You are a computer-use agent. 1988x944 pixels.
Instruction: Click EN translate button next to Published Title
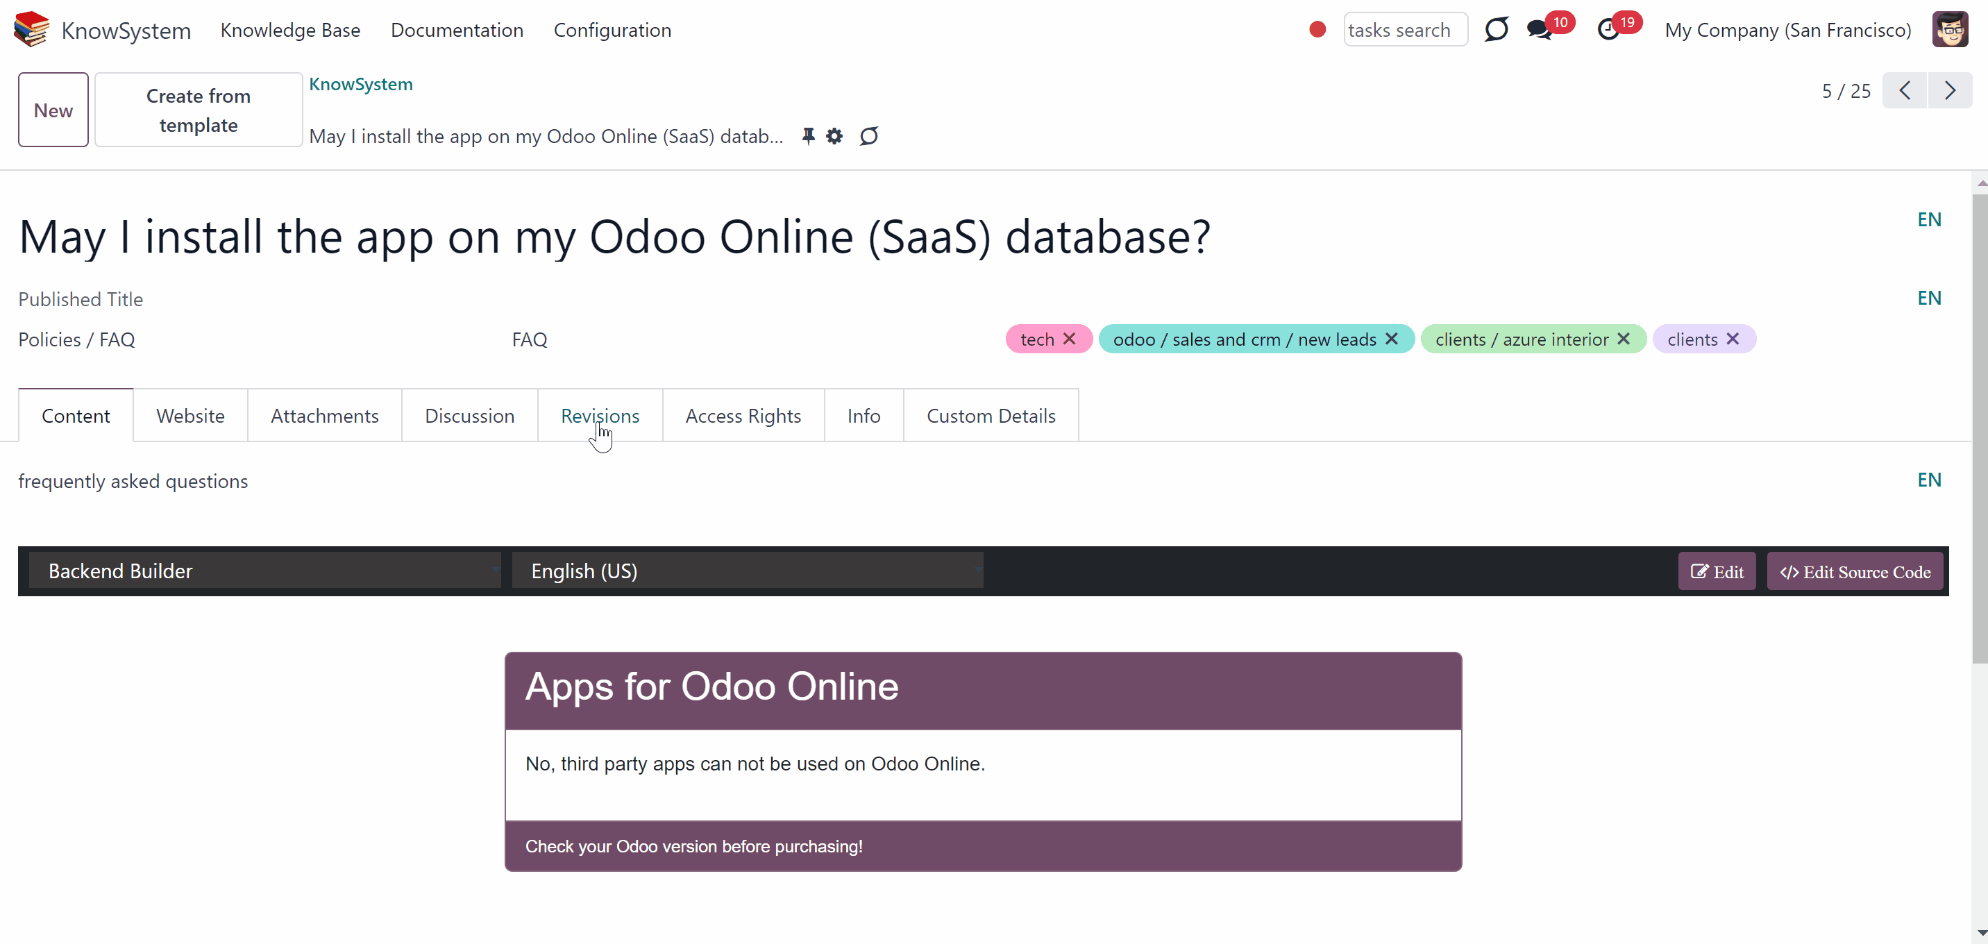coord(1930,298)
